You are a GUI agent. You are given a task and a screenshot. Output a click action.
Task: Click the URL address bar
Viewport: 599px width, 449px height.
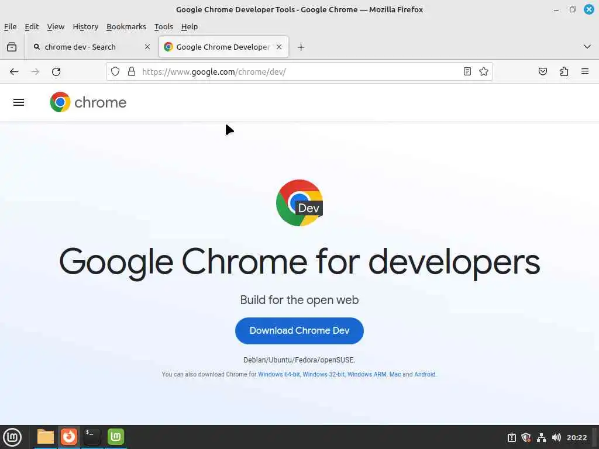coord(299,71)
